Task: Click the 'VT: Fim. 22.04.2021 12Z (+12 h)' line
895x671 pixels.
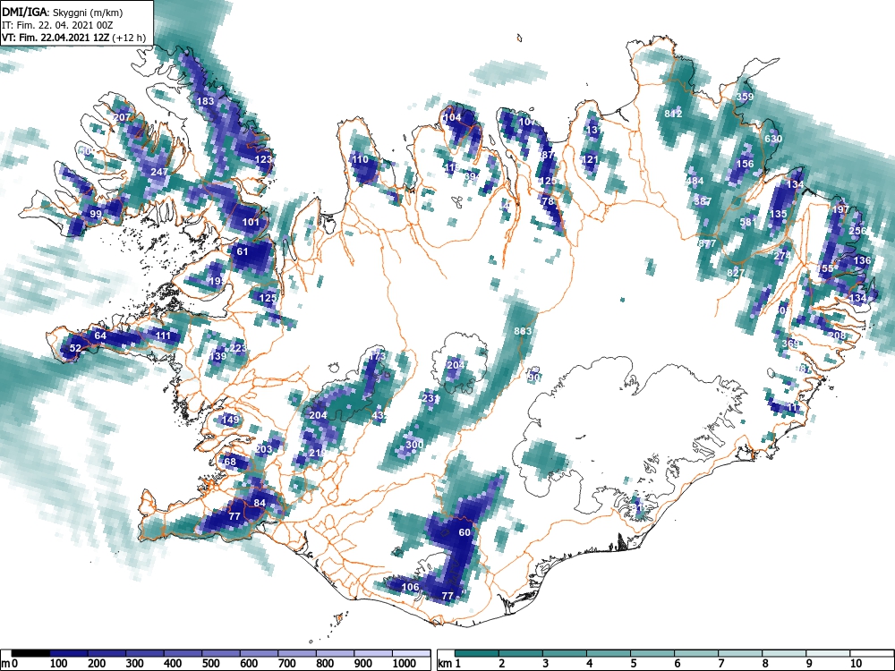Action: (73, 38)
